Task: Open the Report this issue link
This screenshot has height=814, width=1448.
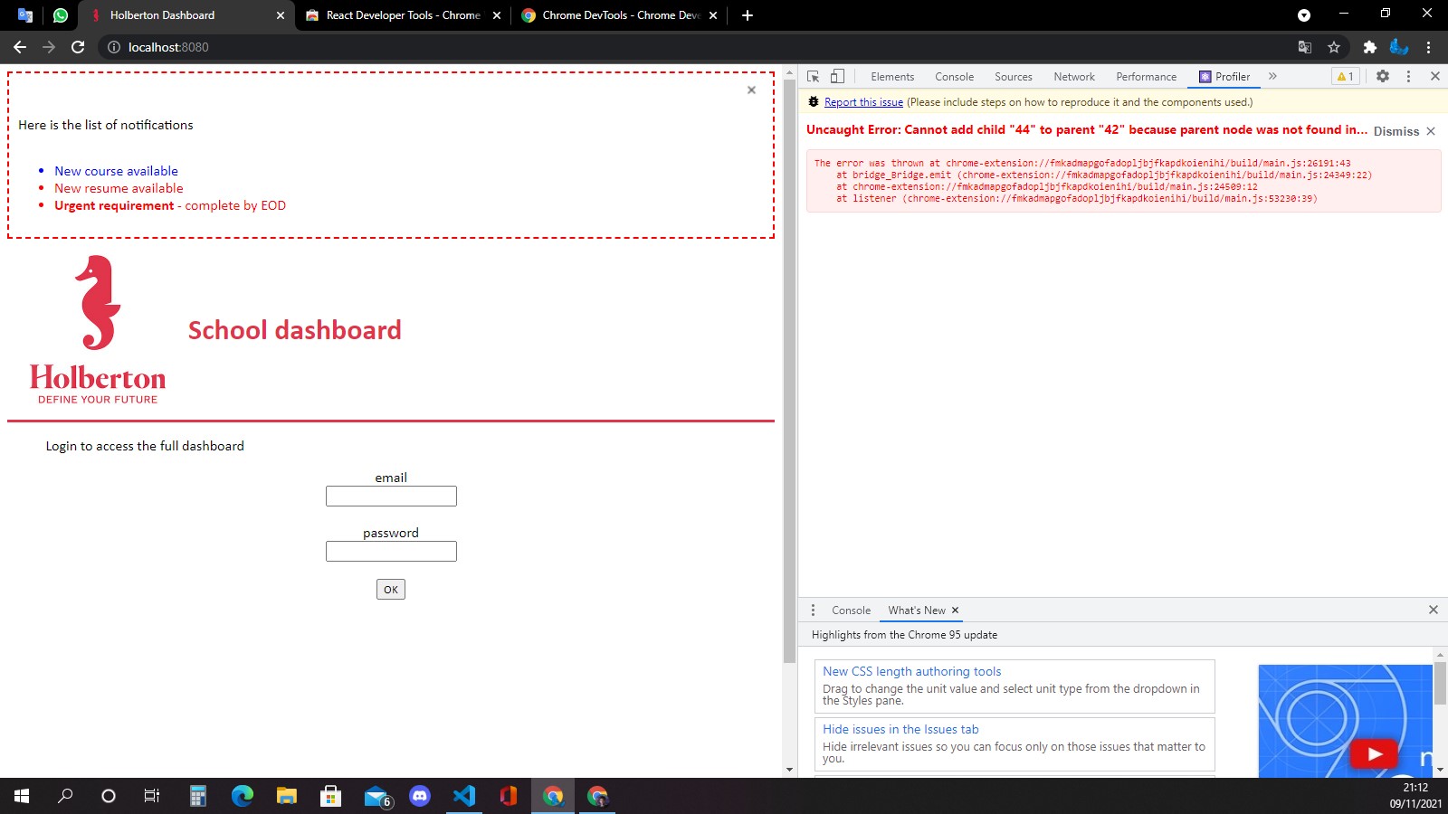Action: (x=862, y=101)
